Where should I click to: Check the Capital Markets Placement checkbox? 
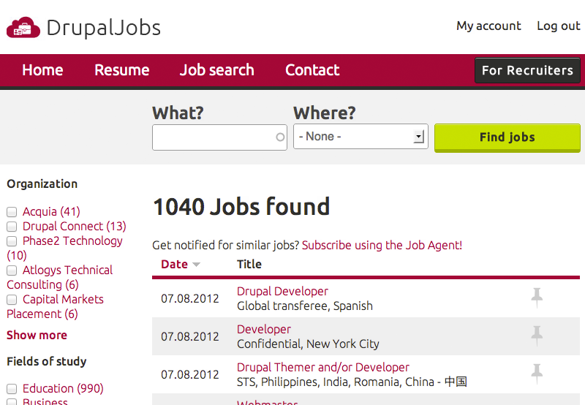point(12,300)
